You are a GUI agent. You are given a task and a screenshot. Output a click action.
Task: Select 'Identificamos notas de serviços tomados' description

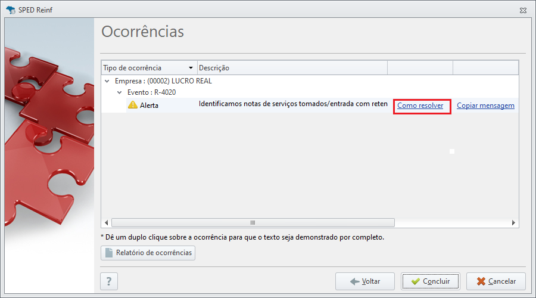tap(293, 104)
